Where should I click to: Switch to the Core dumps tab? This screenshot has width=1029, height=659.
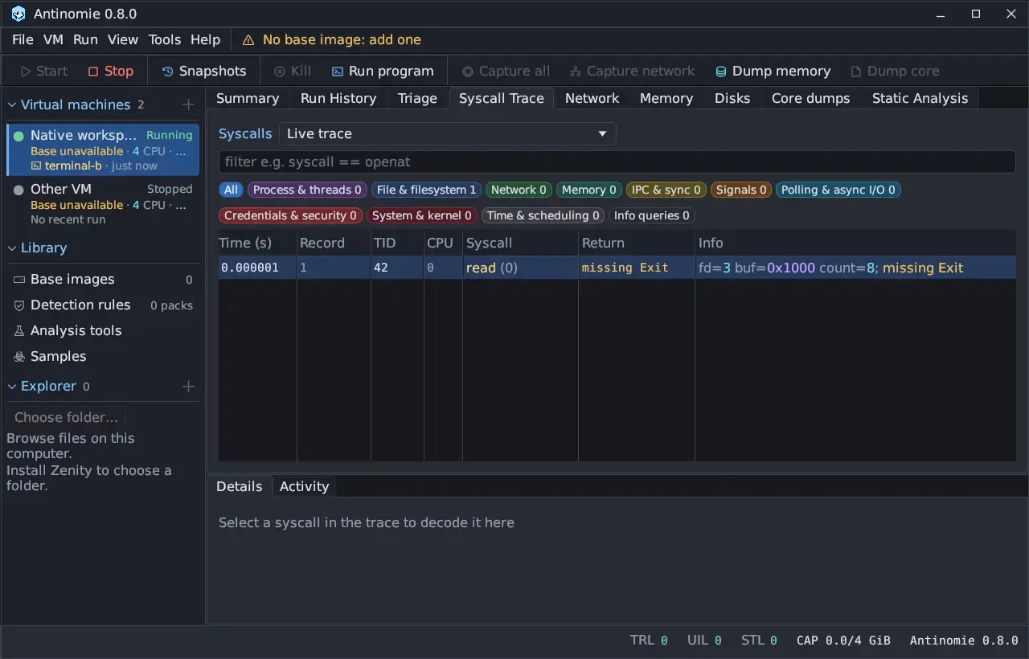810,98
